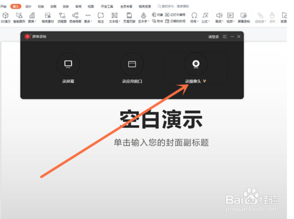
Task: Open the 切换 transitions tab
Action: (41, 6)
